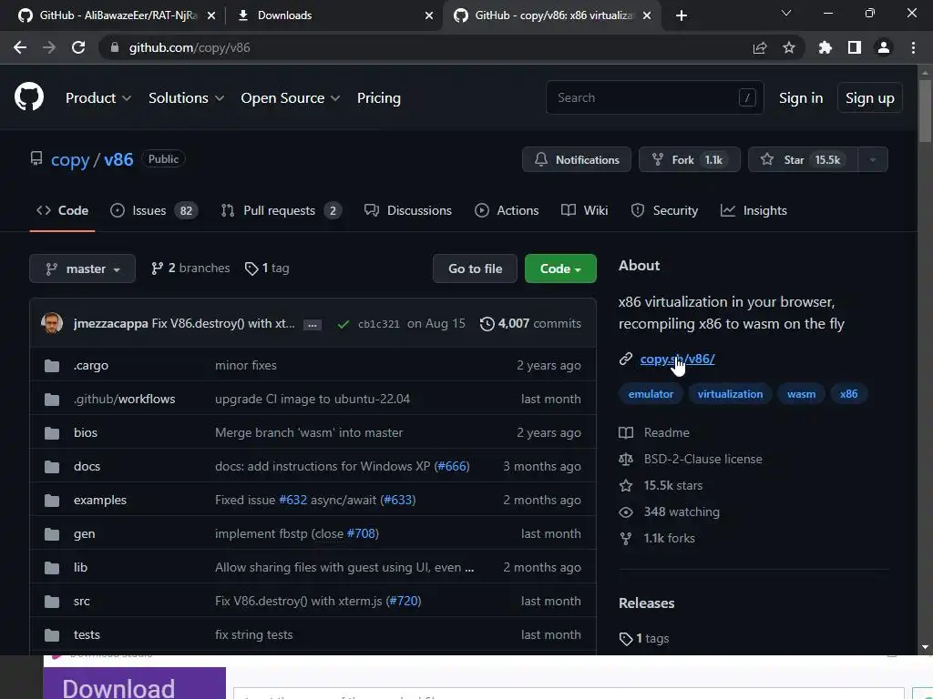Open the .cargo folder icon
Image resolution: width=933 pixels, height=699 pixels.
52,366
